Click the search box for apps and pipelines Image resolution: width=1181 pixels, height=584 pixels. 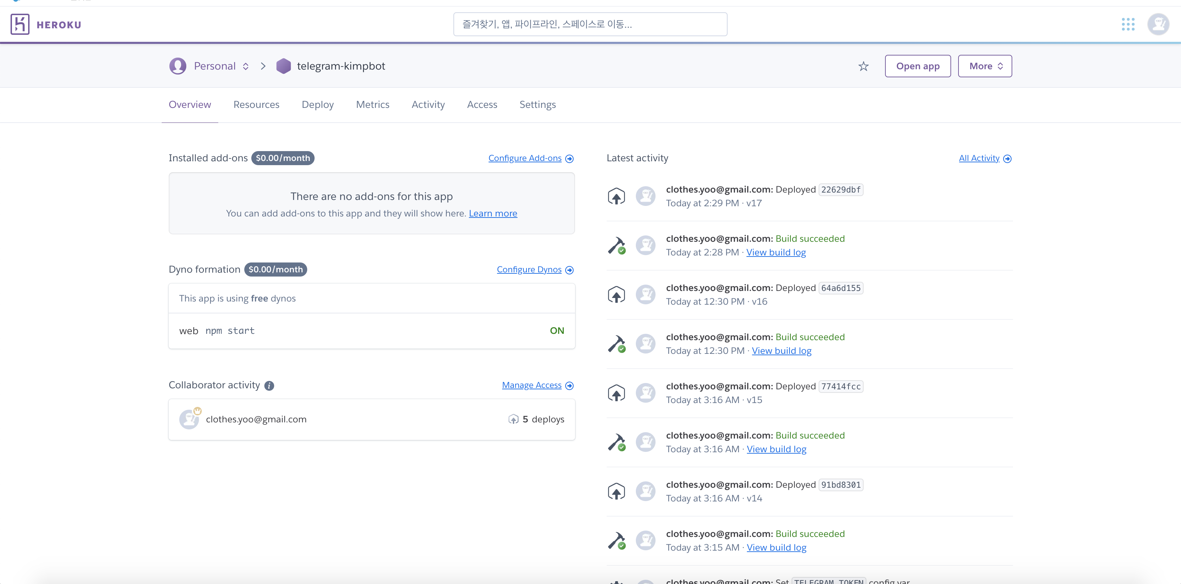point(589,24)
